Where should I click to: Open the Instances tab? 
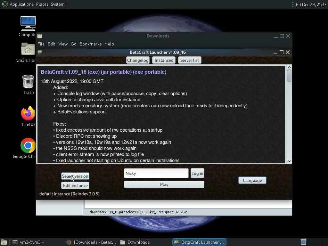point(164,60)
